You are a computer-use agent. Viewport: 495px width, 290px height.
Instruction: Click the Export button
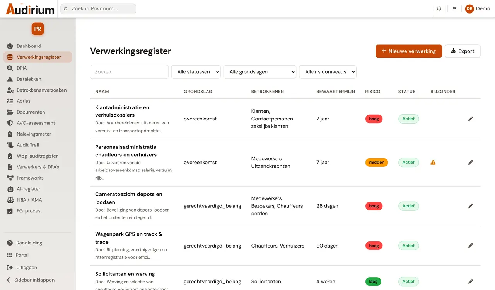pos(463,51)
